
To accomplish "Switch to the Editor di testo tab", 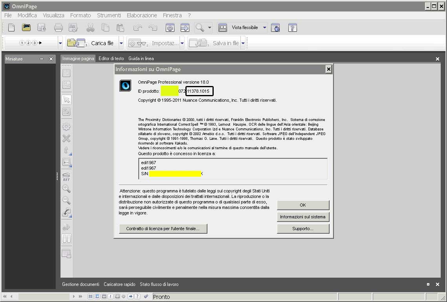I will (x=111, y=59).
